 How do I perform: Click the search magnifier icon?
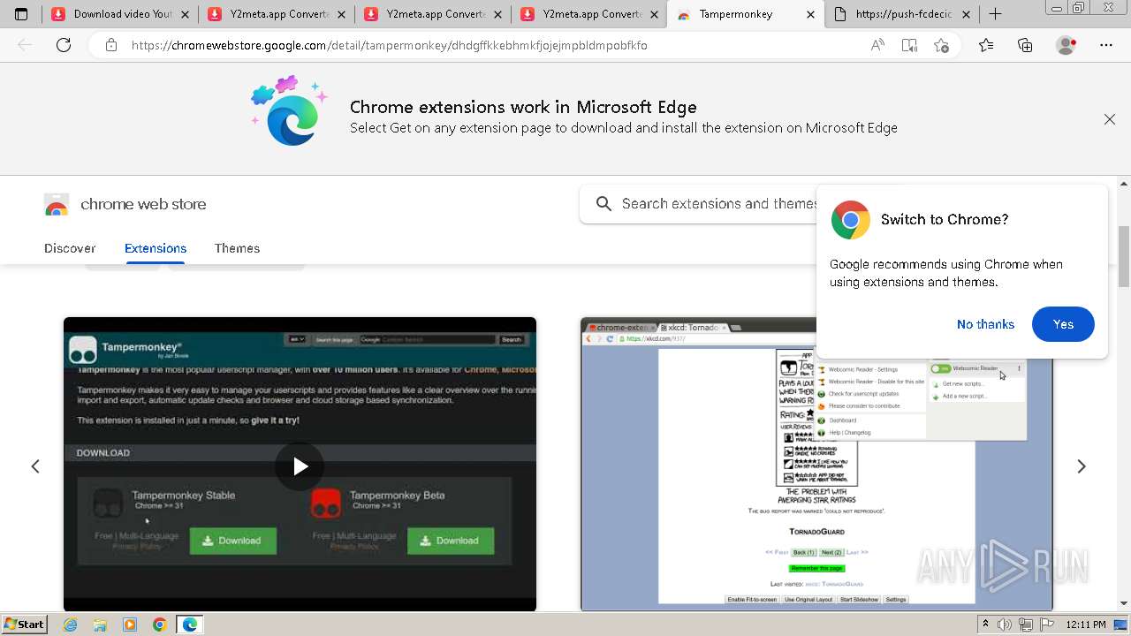[x=603, y=204]
